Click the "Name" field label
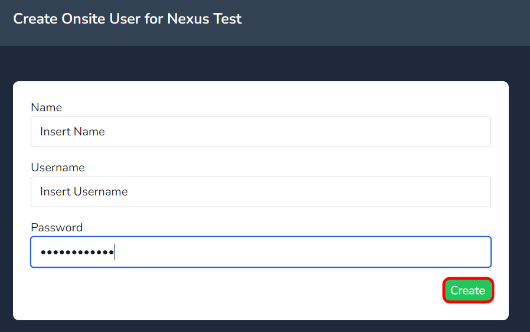The image size is (530, 332). [x=46, y=107]
